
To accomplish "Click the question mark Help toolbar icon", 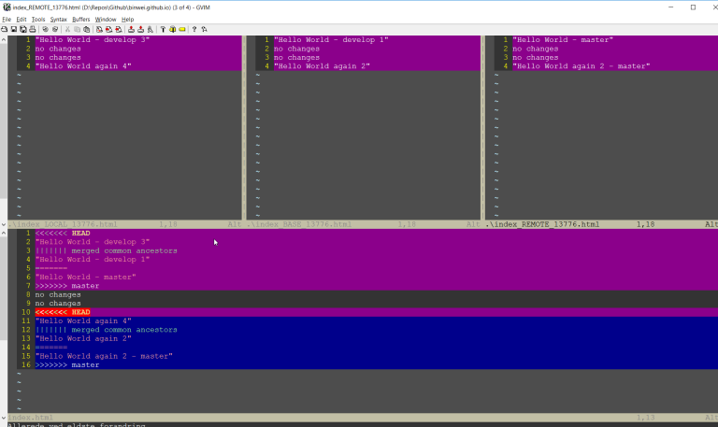I will tap(194, 29).
